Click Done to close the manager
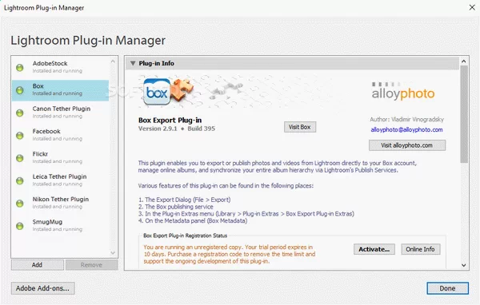This screenshot has width=480, height=305. pyautogui.click(x=447, y=288)
